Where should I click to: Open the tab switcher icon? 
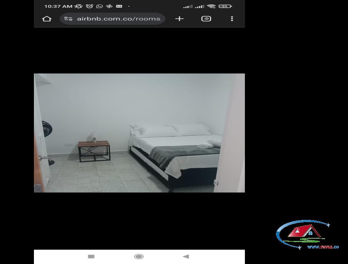(206, 19)
